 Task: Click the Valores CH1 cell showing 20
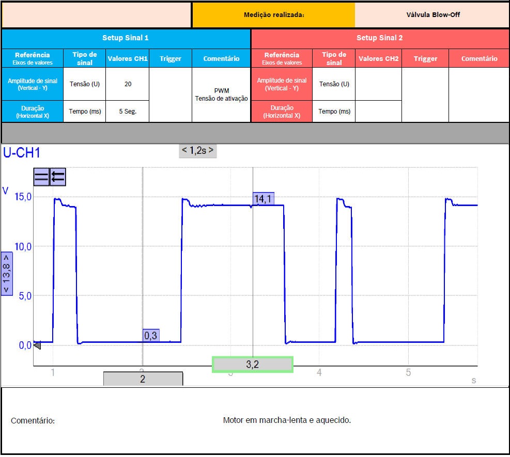click(x=127, y=84)
